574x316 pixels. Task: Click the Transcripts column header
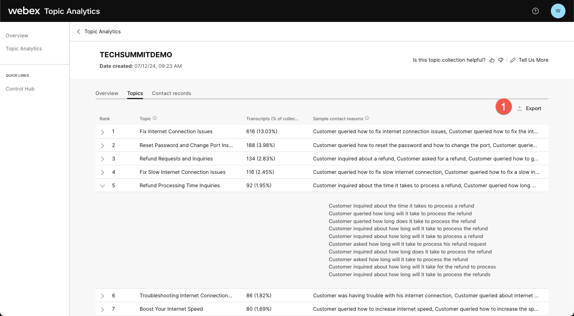(x=272, y=119)
